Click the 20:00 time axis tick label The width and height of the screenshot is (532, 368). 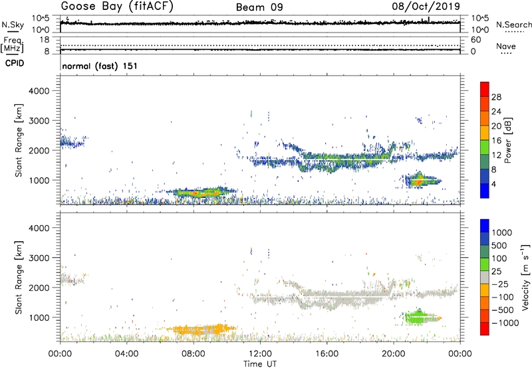point(394,354)
